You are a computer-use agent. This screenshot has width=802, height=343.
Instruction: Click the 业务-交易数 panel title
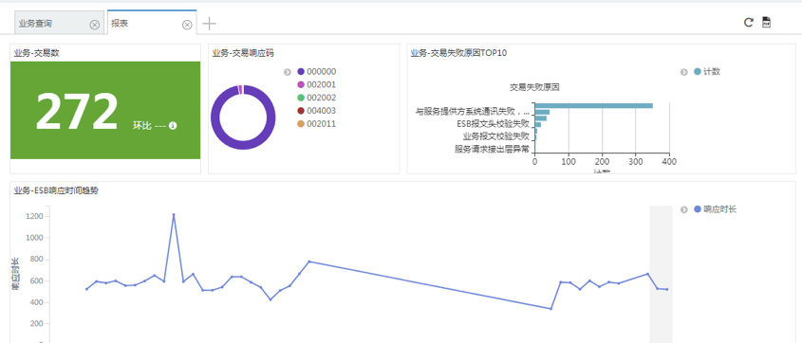coord(36,52)
